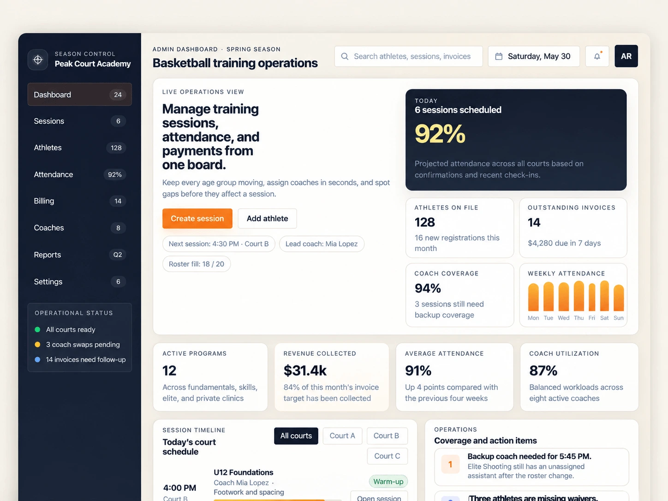Click the search magnifier icon
Viewport: 668px width, 501px height.
click(x=345, y=56)
